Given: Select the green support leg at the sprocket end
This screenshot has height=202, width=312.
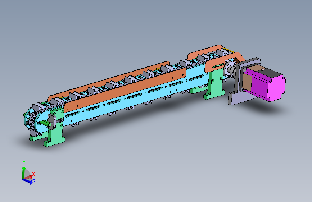Looking at the screenshot, I should tap(55, 129).
